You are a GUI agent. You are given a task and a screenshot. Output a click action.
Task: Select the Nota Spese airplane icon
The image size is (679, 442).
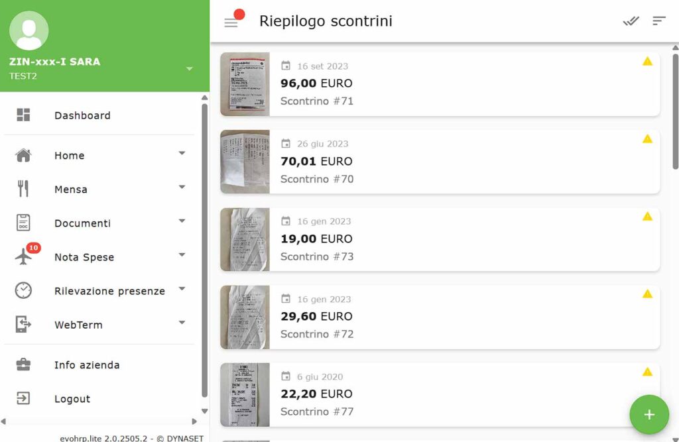(x=24, y=256)
